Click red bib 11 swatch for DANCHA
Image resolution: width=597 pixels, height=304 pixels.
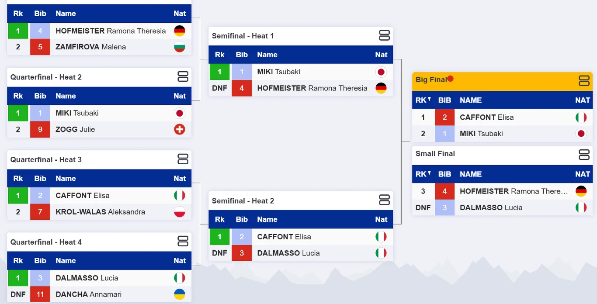pyautogui.click(x=40, y=294)
